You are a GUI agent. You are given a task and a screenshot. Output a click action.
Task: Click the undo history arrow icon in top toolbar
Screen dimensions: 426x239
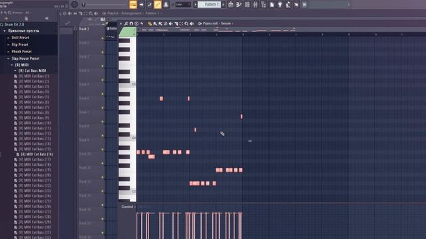[296, 5]
